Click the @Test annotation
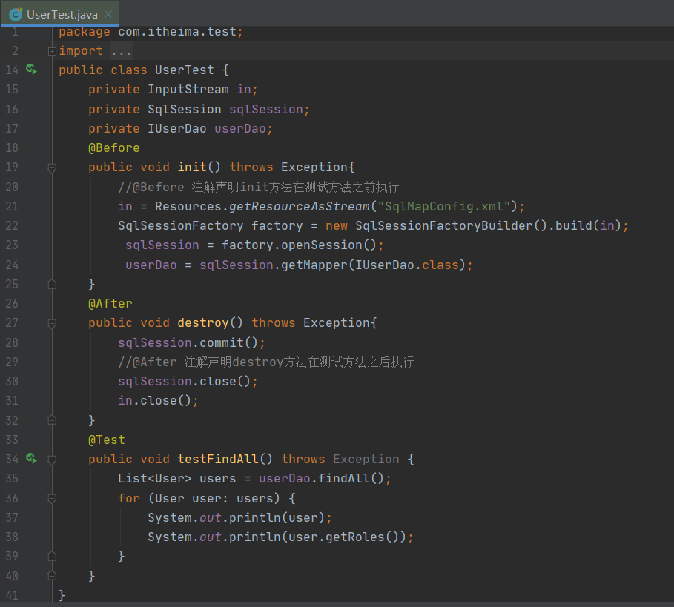This screenshot has height=607, width=674. pyautogui.click(x=107, y=440)
